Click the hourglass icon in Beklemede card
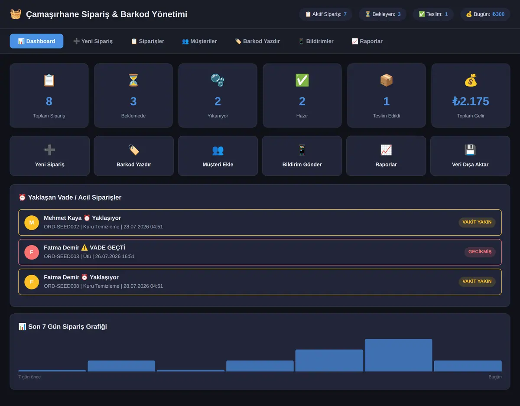520x406 pixels. pos(133,80)
